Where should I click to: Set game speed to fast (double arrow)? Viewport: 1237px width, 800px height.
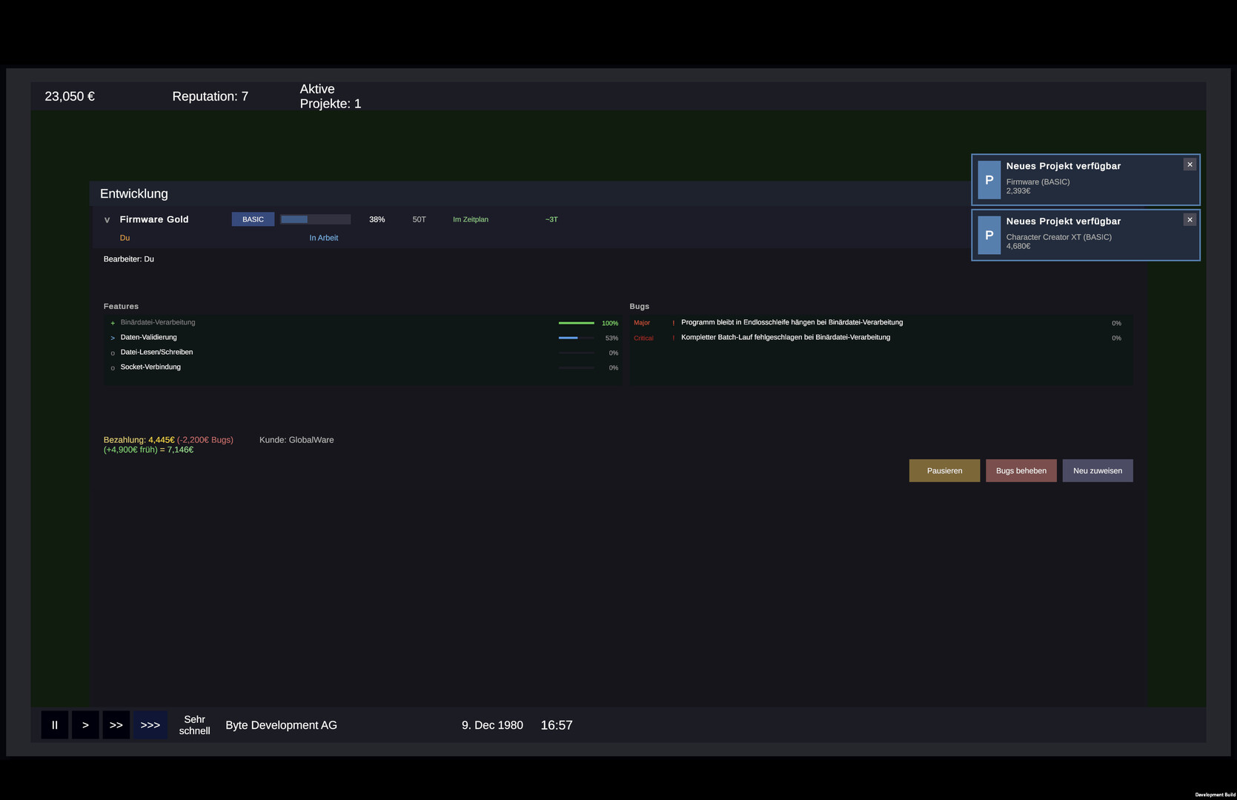coord(116,725)
